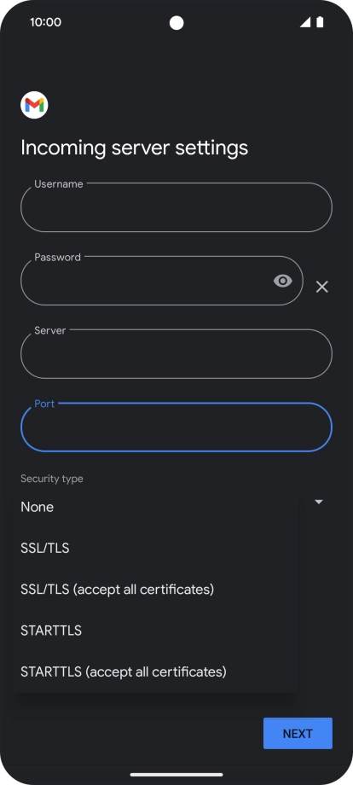353x785 pixels.
Task: Tap the Gmail logo icon
Action: click(34, 105)
